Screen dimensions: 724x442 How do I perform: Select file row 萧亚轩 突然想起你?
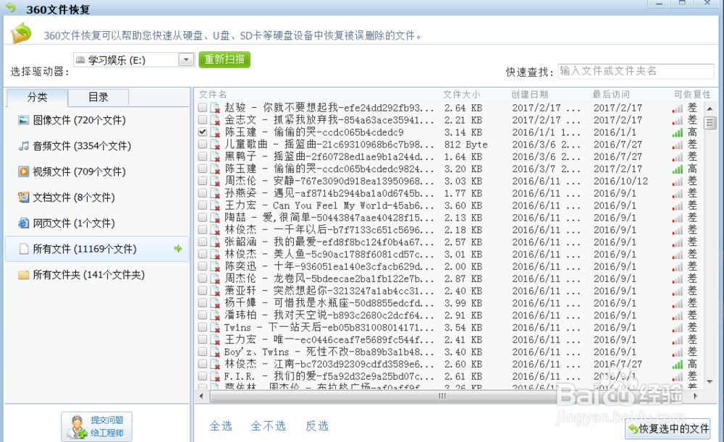[448, 291]
